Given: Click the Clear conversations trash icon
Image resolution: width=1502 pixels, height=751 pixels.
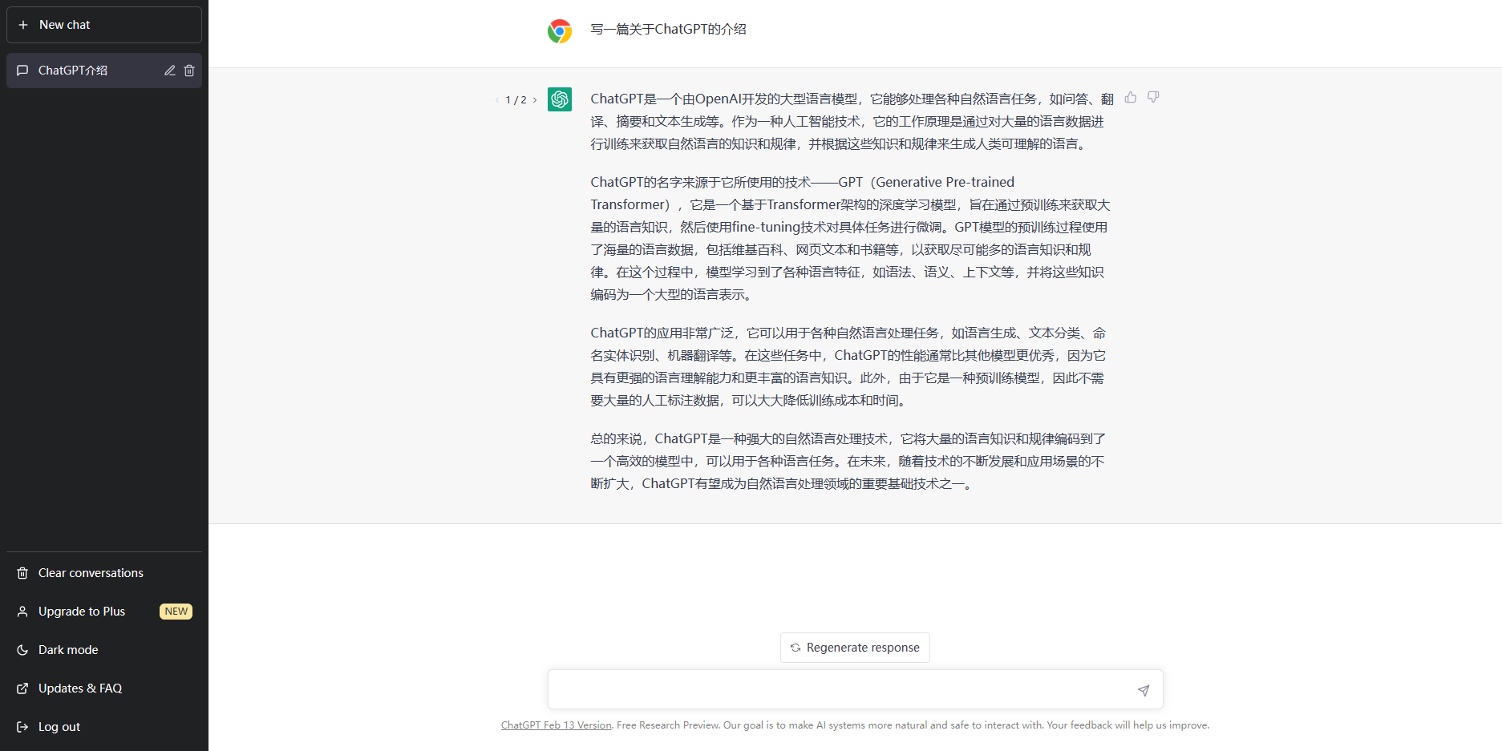Looking at the screenshot, I should [x=22, y=572].
